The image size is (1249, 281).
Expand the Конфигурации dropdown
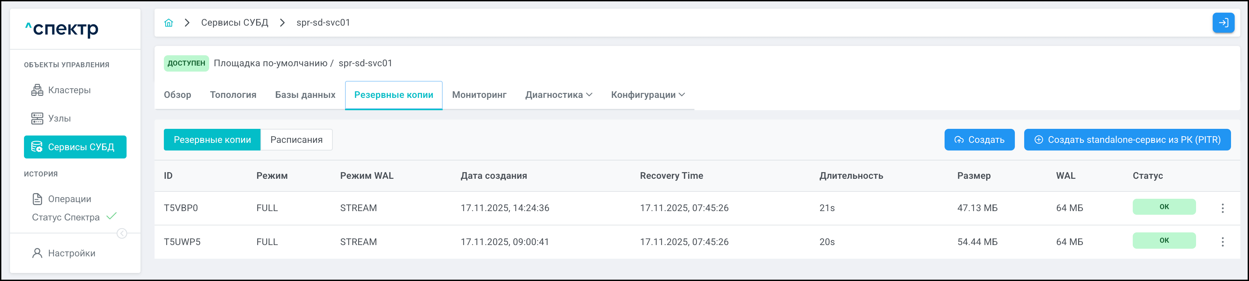[648, 95]
